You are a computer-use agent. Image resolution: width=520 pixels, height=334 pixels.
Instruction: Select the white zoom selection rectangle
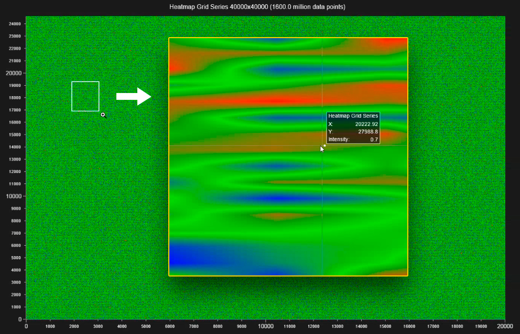pyautogui.click(x=85, y=96)
